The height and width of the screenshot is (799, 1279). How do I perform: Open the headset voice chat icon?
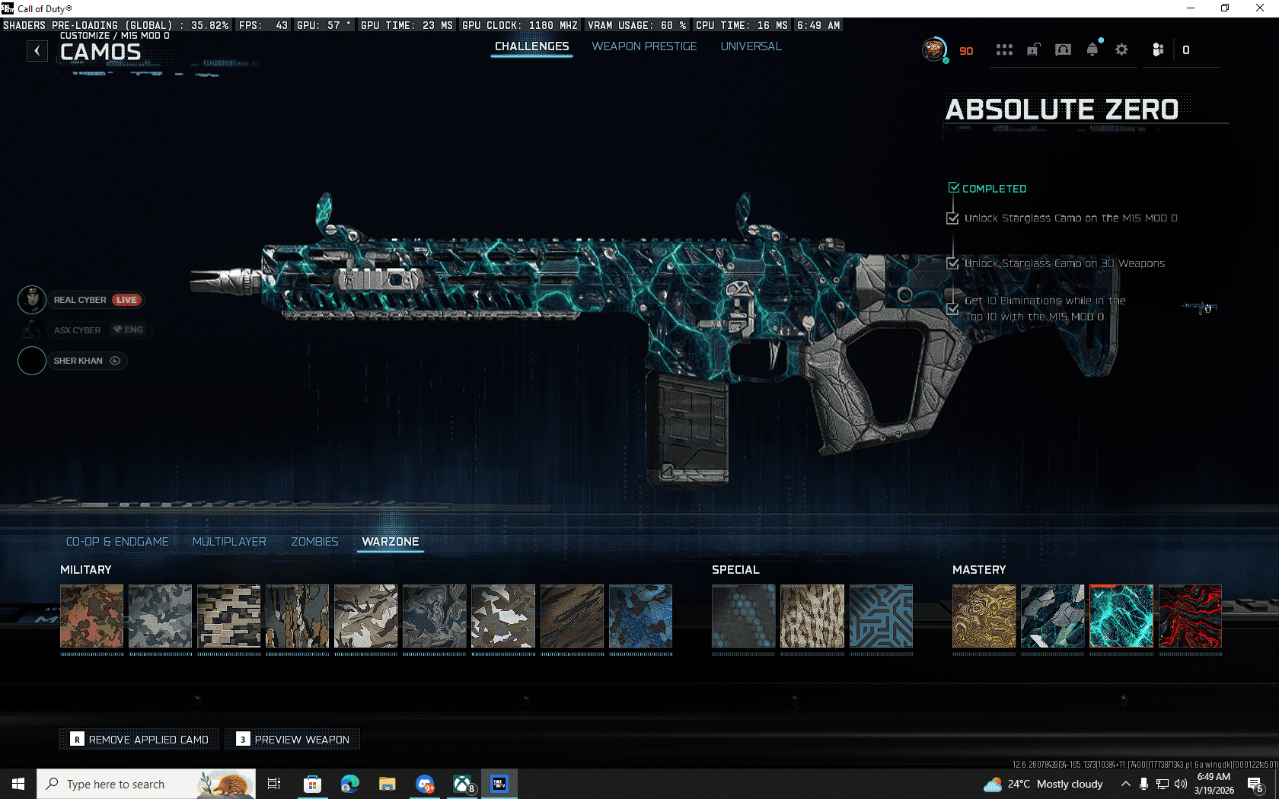pyautogui.click(x=1063, y=50)
